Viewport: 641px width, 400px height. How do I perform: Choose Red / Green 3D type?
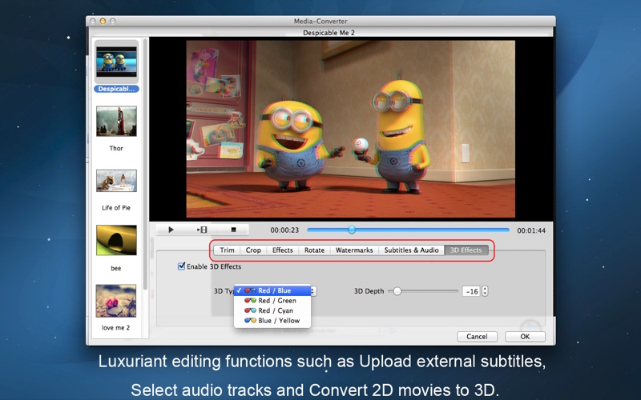click(272, 301)
